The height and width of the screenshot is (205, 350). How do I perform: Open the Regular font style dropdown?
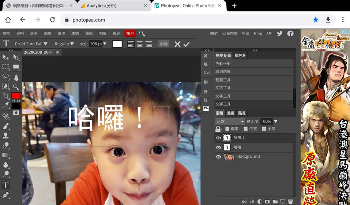pyautogui.click(x=64, y=44)
